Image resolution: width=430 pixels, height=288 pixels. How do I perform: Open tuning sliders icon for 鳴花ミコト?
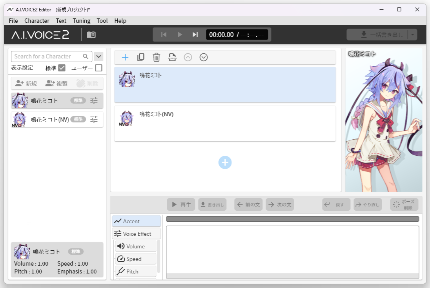(94, 100)
